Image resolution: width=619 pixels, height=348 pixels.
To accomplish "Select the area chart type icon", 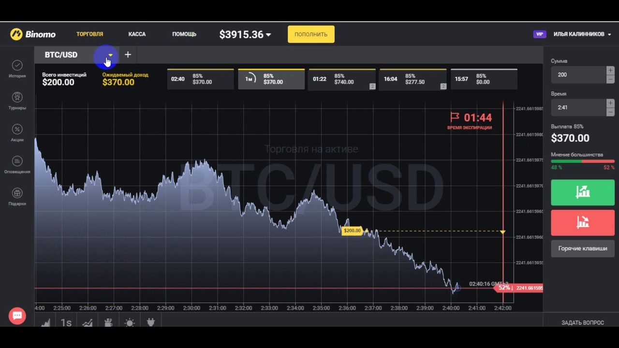I will point(45,322).
